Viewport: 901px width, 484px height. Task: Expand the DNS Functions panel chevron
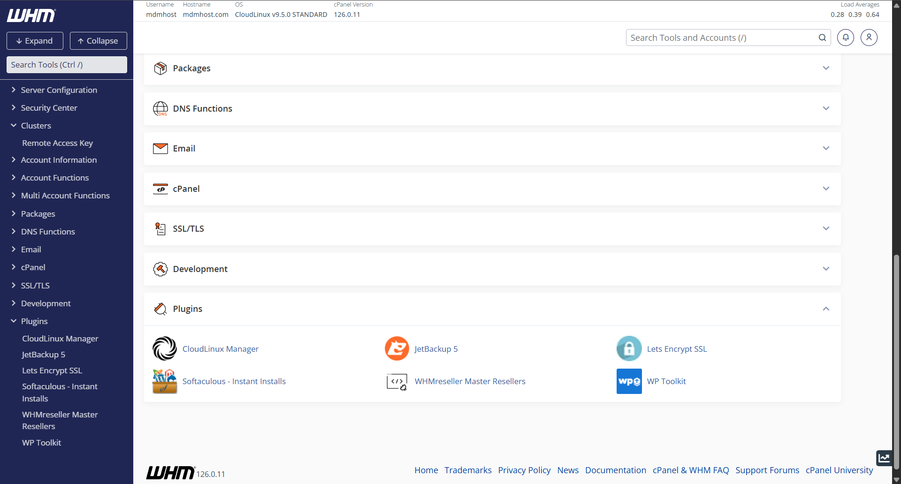(x=826, y=109)
